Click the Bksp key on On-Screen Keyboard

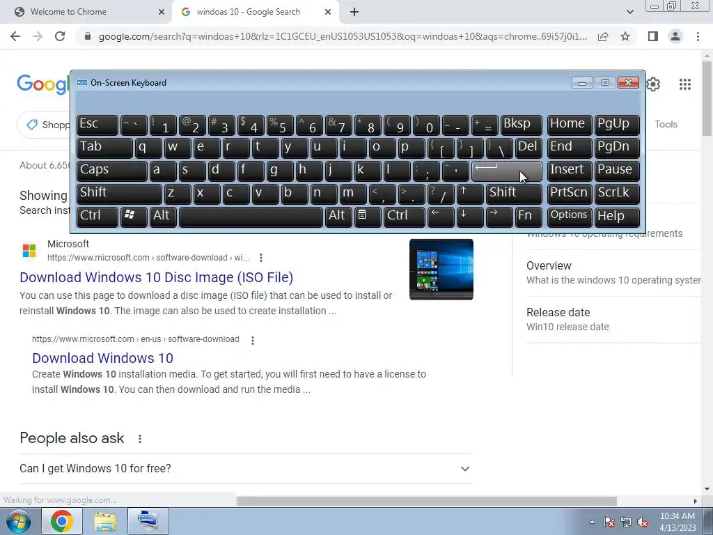click(x=521, y=125)
